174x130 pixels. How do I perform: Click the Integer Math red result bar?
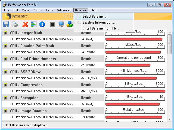tap(134, 39)
